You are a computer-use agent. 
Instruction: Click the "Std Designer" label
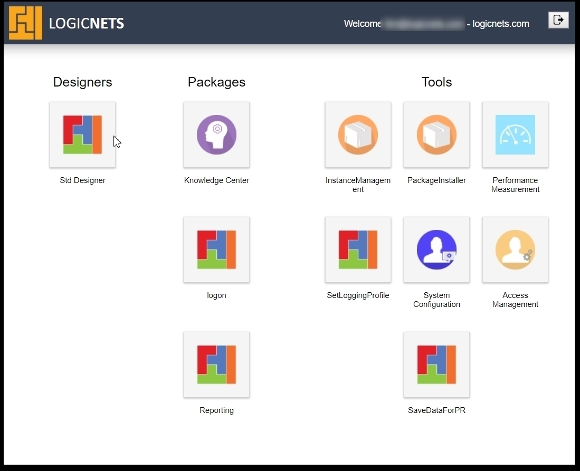[82, 180]
